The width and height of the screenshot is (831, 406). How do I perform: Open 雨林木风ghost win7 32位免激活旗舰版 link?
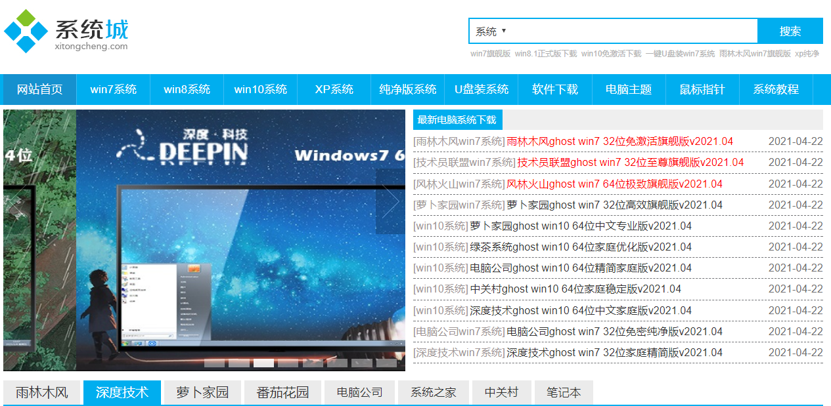(619, 142)
